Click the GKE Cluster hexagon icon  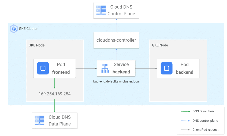14,29
